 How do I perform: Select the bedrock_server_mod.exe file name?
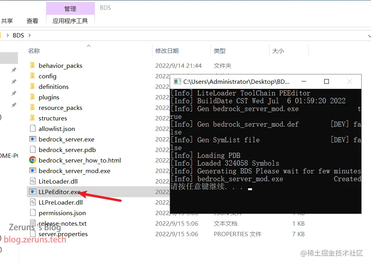click(75, 171)
